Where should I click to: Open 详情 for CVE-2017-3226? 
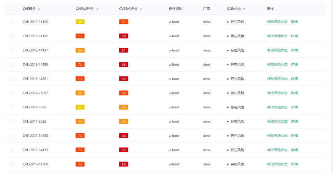(x=294, y=122)
